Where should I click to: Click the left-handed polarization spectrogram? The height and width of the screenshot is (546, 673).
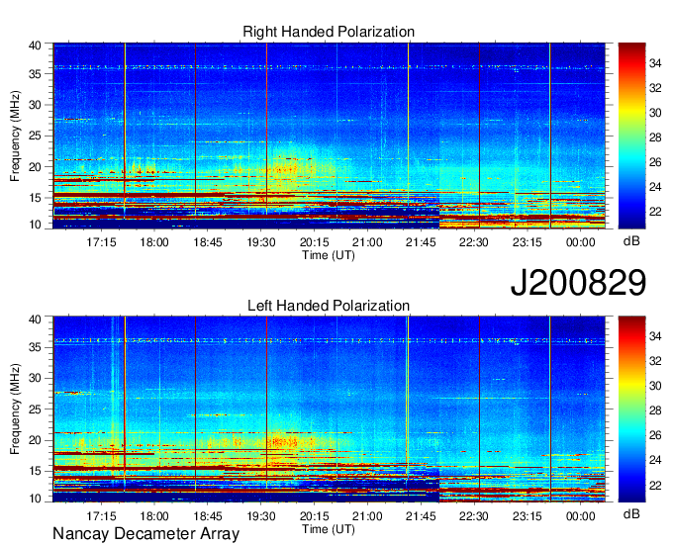330,409
